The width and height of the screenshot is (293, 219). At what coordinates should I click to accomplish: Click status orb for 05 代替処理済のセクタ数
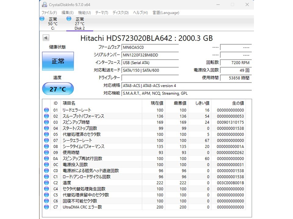point(46,134)
